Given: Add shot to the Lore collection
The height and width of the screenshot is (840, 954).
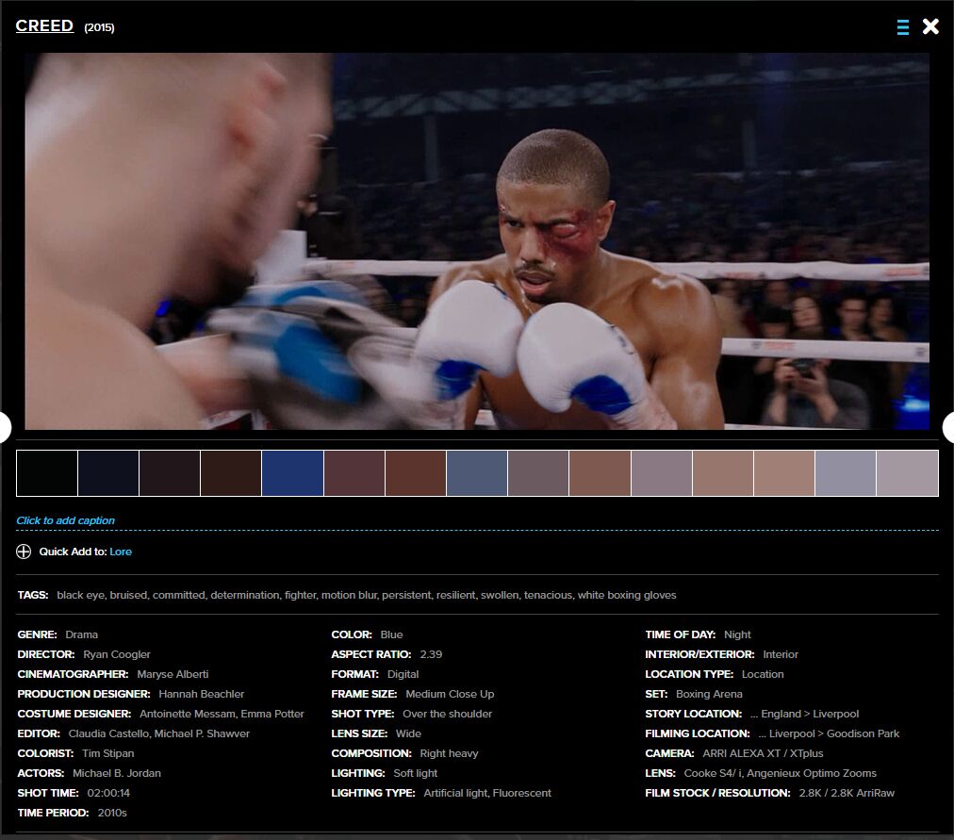Looking at the screenshot, I should [x=121, y=552].
